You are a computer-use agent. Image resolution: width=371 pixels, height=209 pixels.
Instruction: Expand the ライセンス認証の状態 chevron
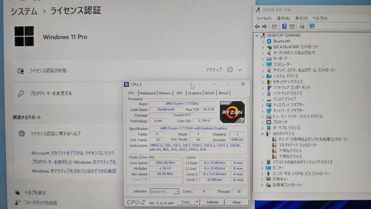[x=240, y=70]
